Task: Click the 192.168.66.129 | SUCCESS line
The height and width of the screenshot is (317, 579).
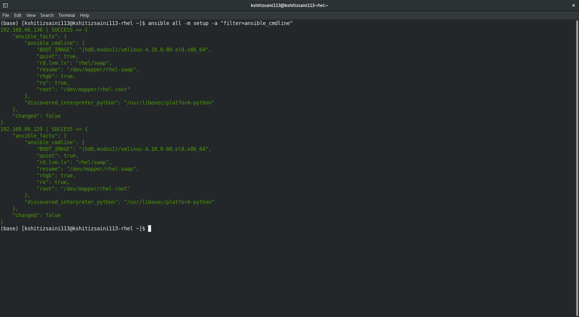Action: (44, 129)
